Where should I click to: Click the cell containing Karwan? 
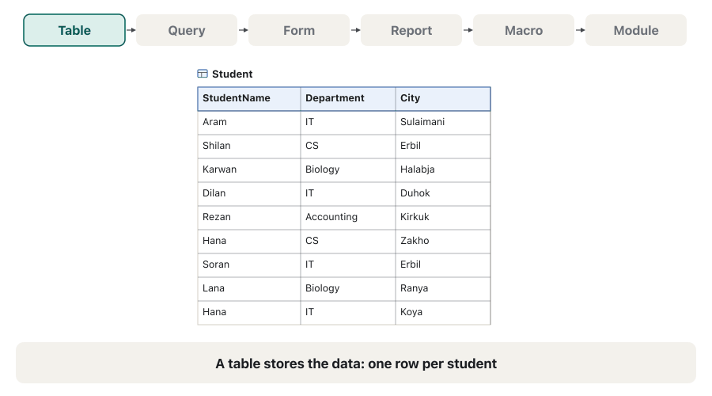pos(249,169)
